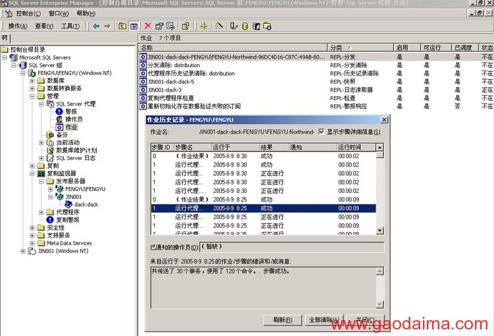Click the register server toolbar icon

tap(233, 26)
